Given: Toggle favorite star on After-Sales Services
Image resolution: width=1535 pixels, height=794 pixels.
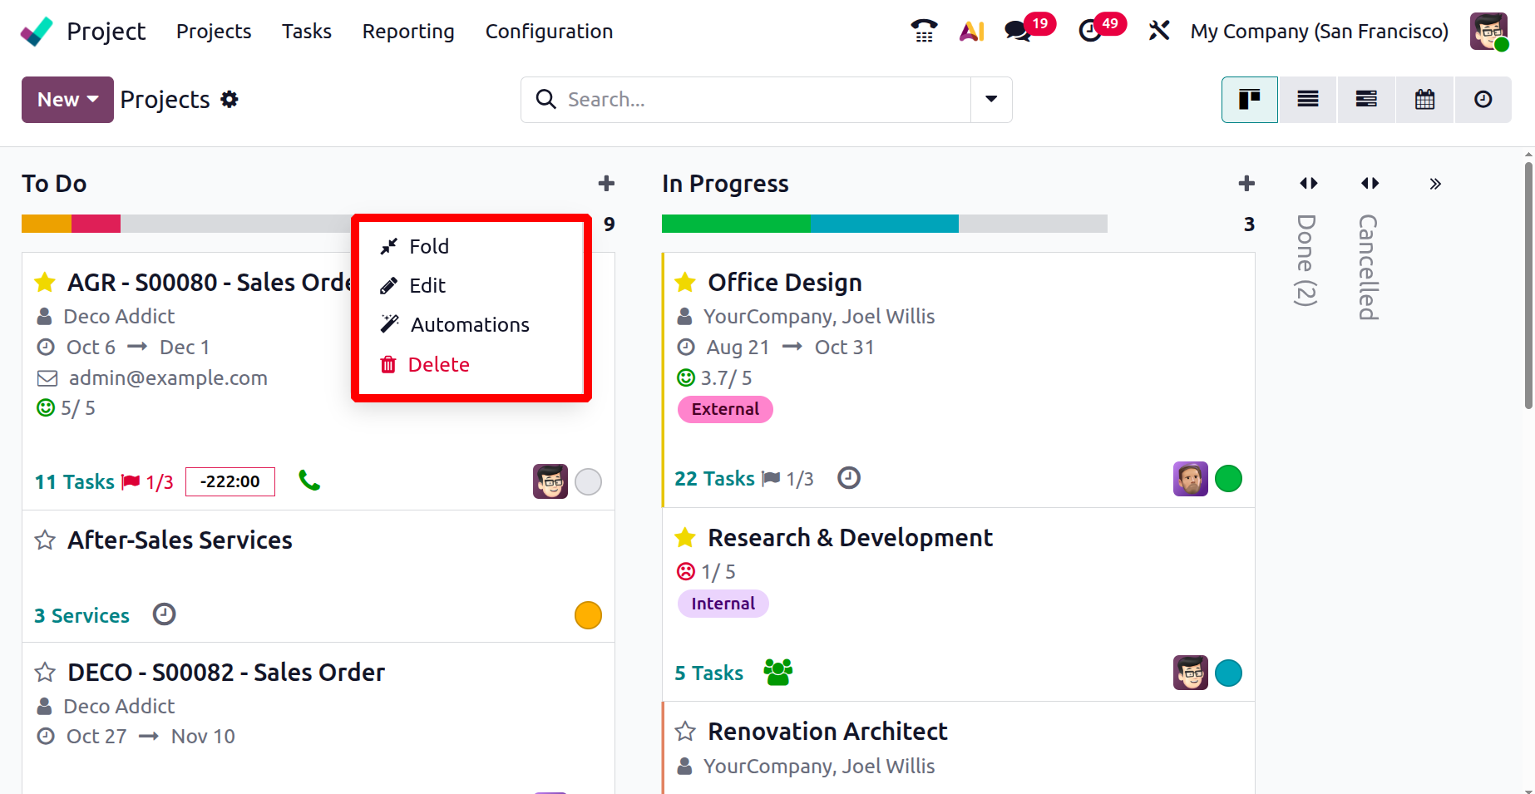Looking at the screenshot, I should pyautogui.click(x=45, y=540).
